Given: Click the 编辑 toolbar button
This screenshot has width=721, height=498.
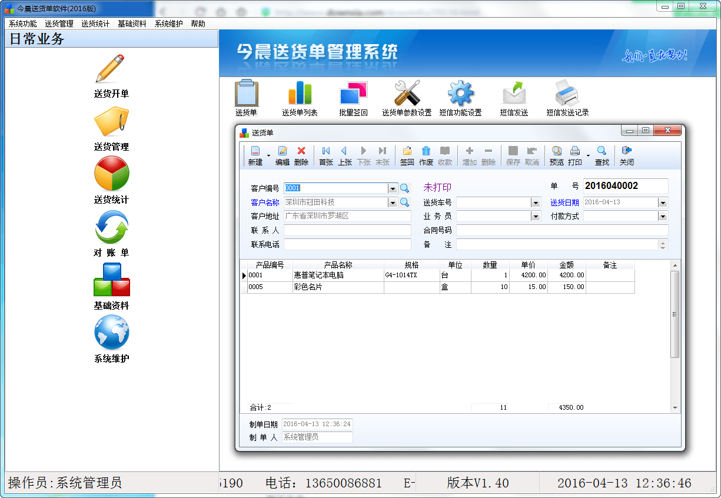Looking at the screenshot, I should point(283,156).
